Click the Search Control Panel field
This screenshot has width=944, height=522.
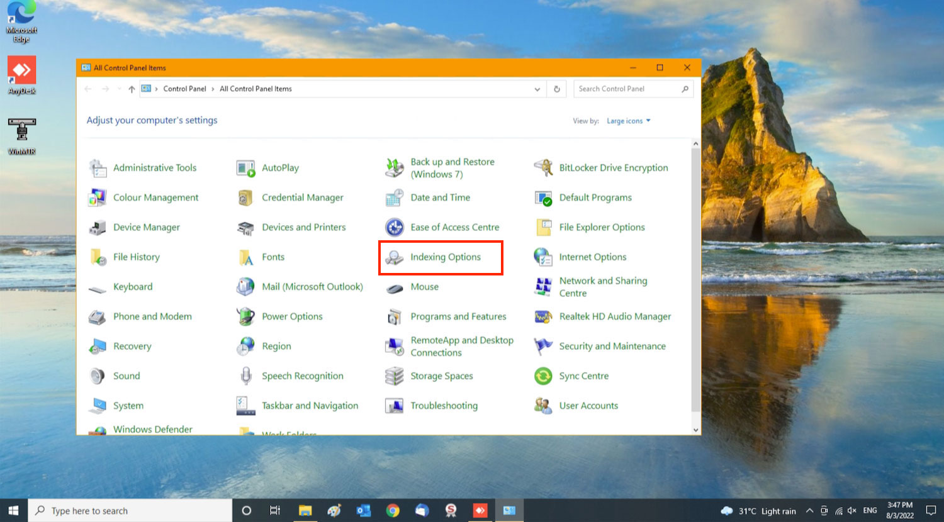click(627, 89)
